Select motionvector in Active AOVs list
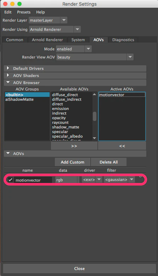The width and height of the screenshot is (158, 276). [122, 95]
